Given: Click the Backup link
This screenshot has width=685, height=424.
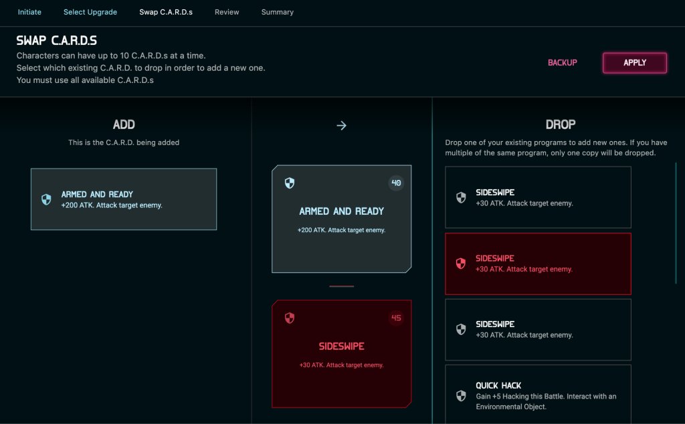Looking at the screenshot, I should 562,63.
